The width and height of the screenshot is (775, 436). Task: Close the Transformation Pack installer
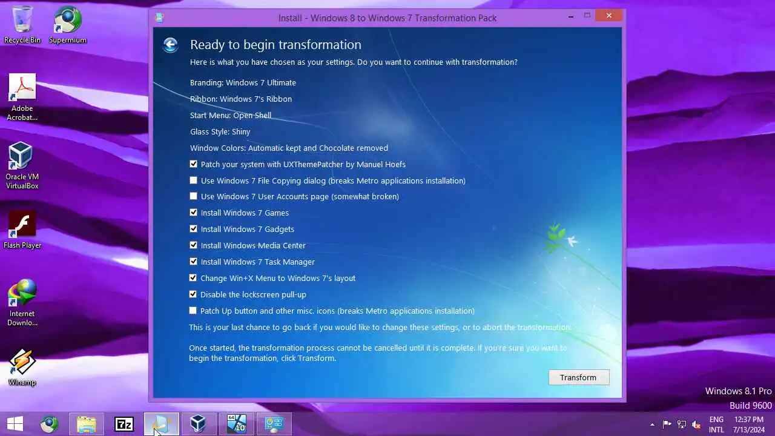pos(608,16)
